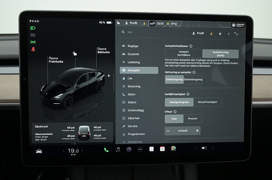Tap the unlock padlock above car
This screenshot has height=180, width=272.
pos(75,54)
